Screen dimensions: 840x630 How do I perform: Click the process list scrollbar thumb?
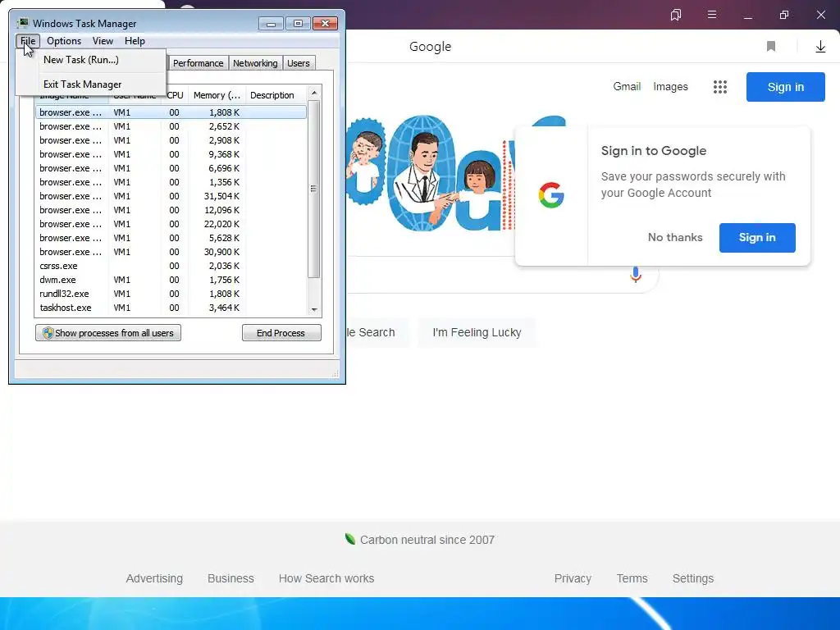(314, 189)
